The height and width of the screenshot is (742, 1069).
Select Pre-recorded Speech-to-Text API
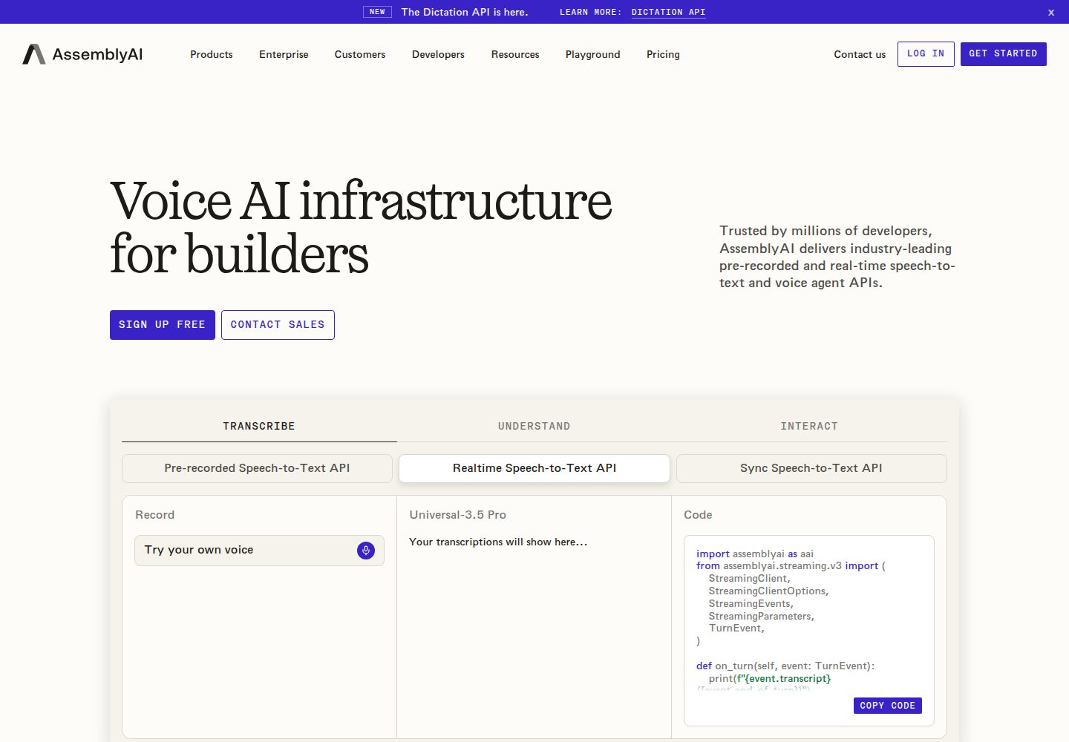(x=257, y=468)
